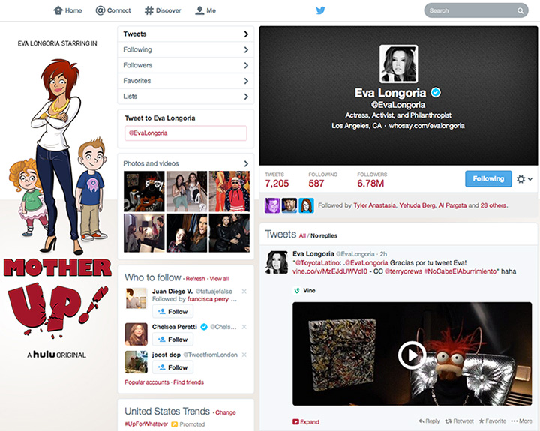Toggle the blue Following button
The width and height of the screenshot is (540, 431).
488,178
